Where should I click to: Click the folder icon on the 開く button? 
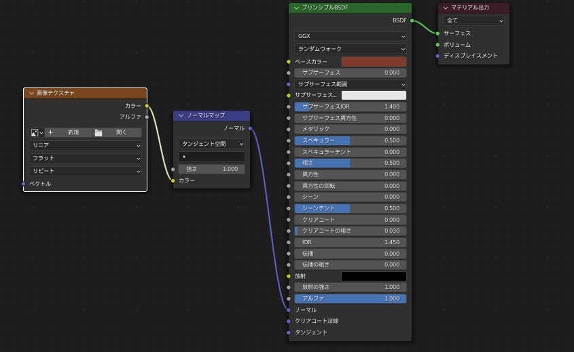pos(98,133)
